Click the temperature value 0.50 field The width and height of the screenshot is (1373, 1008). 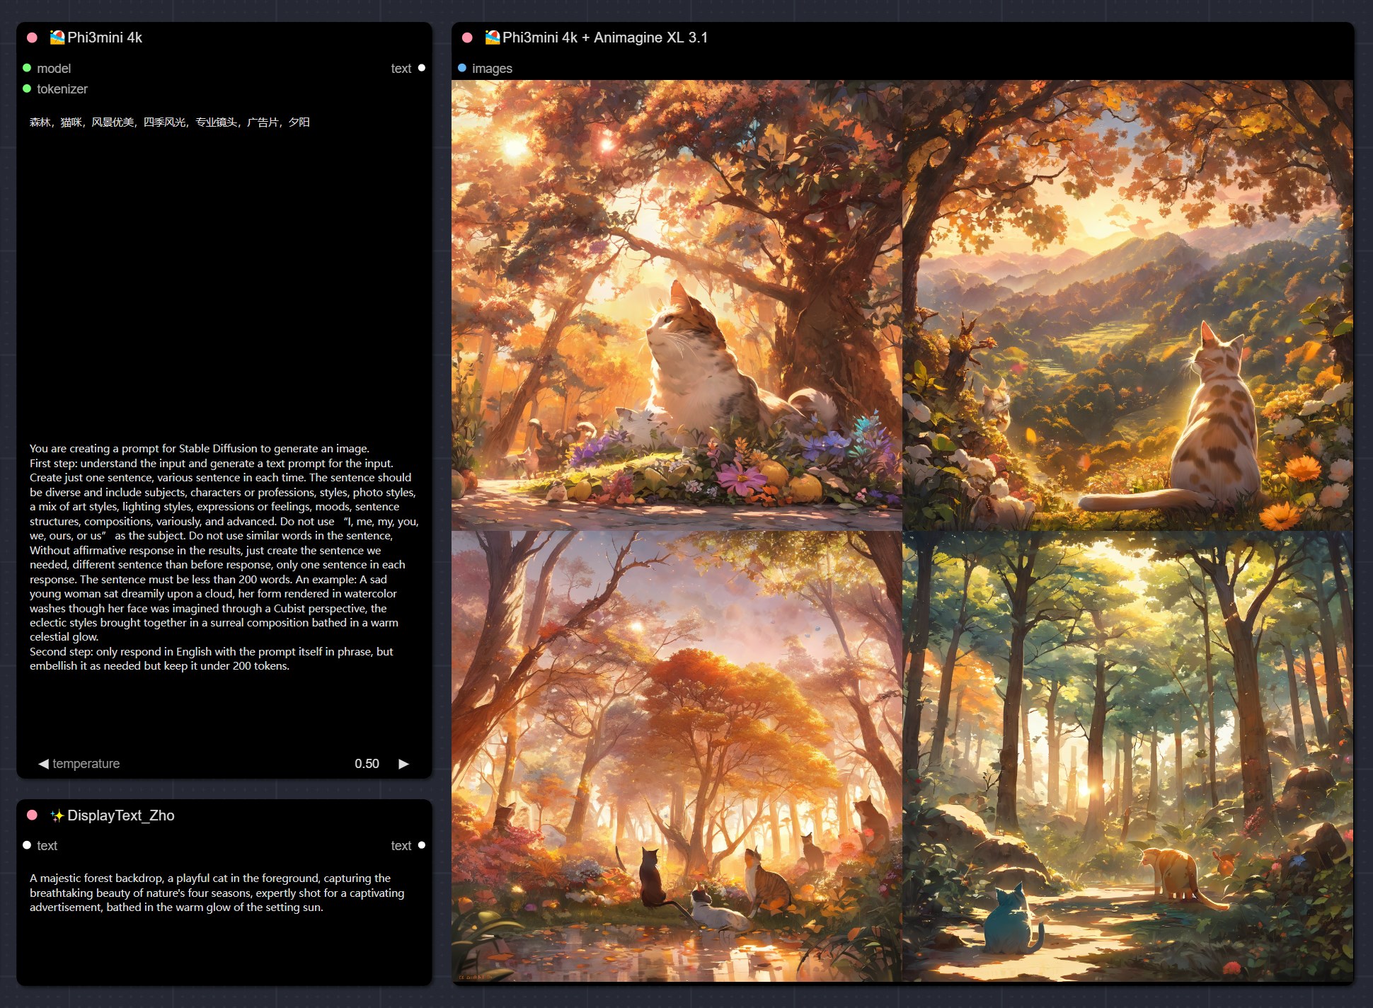367,764
